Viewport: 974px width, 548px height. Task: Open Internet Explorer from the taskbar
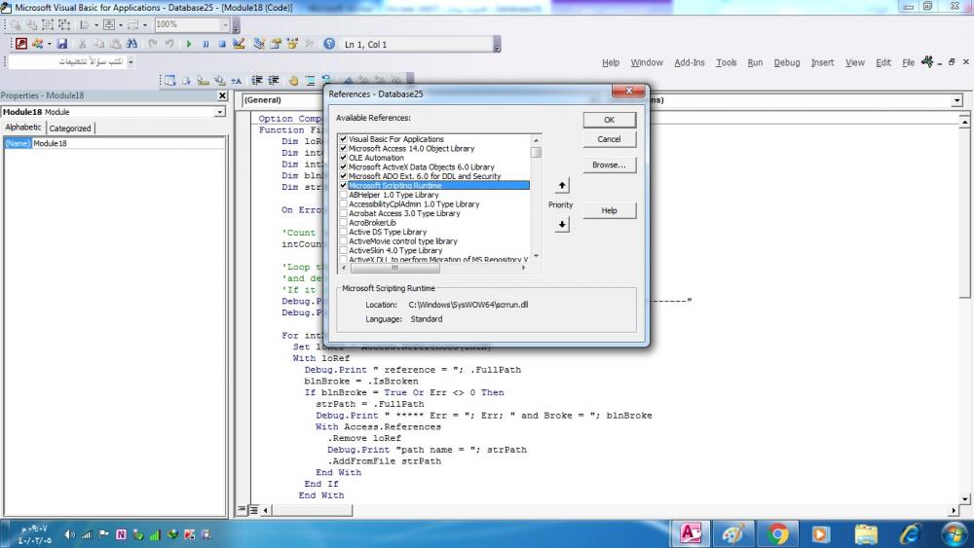click(x=910, y=533)
